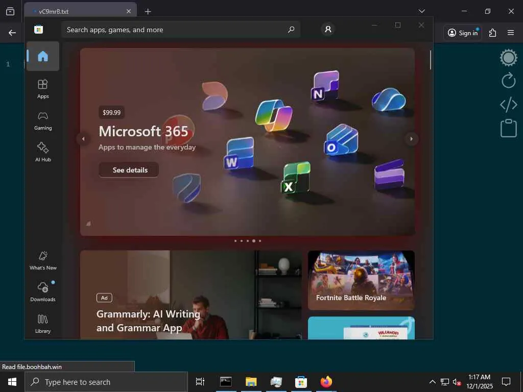This screenshot has height=392, width=523.
Task: Open the Store user profile icon
Action: click(328, 29)
